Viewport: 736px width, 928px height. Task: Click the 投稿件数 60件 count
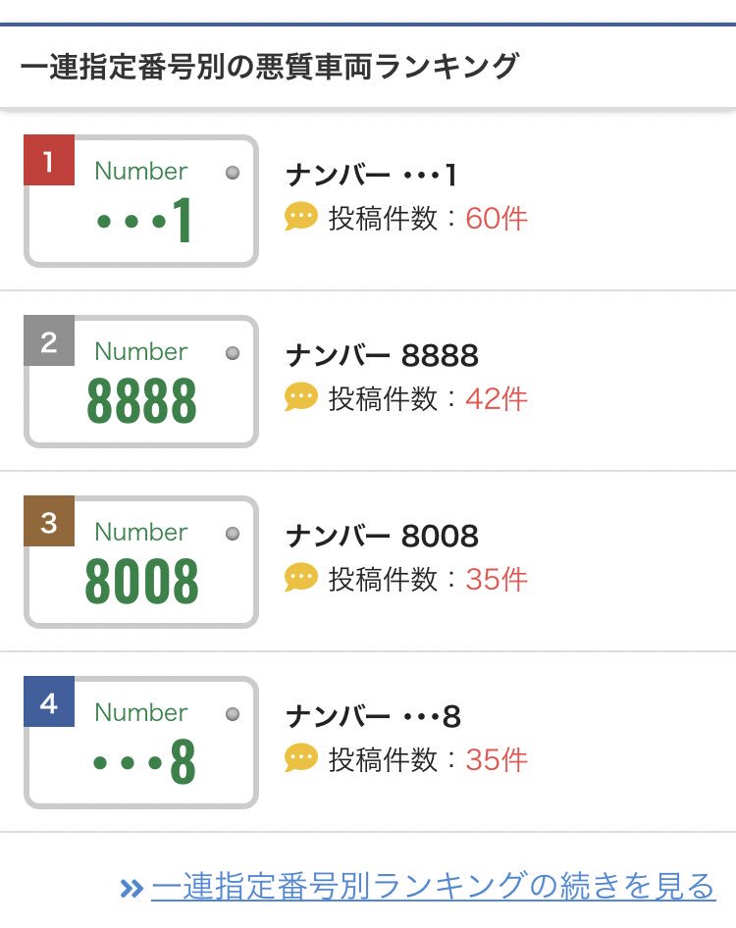[x=428, y=219]
